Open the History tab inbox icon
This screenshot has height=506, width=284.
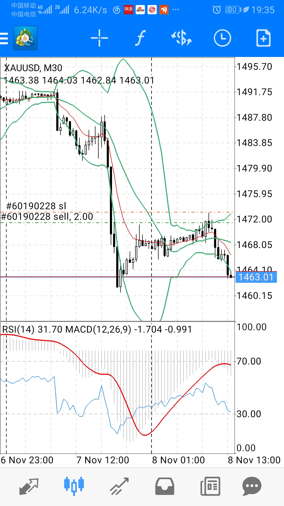pos(165,486)
